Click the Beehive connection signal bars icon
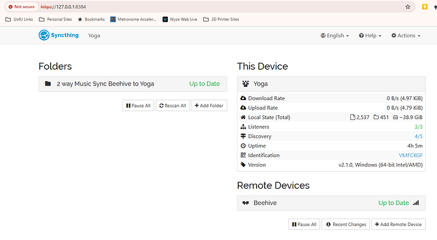437x240 pixels. (x=416, y=203)
